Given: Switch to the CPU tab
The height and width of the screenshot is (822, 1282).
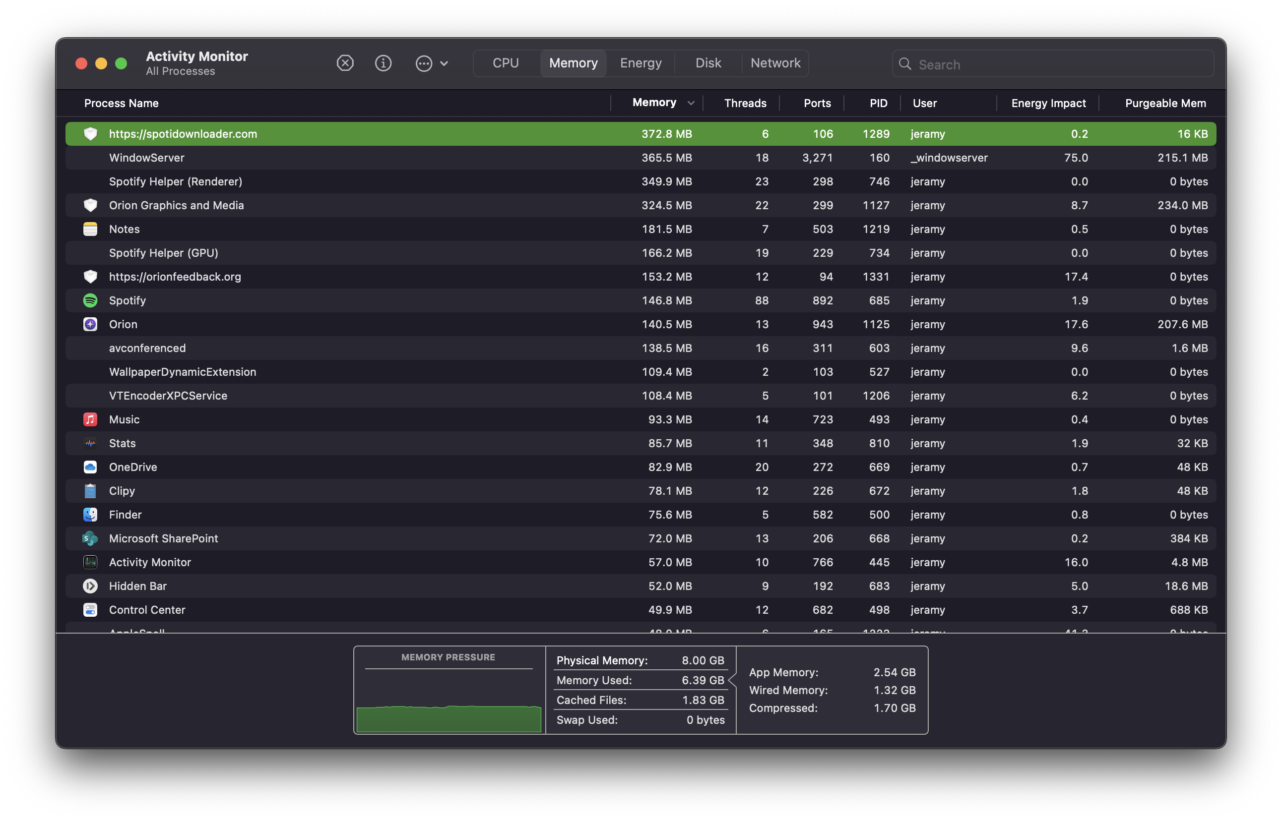Looking at the screenshot, I should pyautogui.click(x=506, y=63).
